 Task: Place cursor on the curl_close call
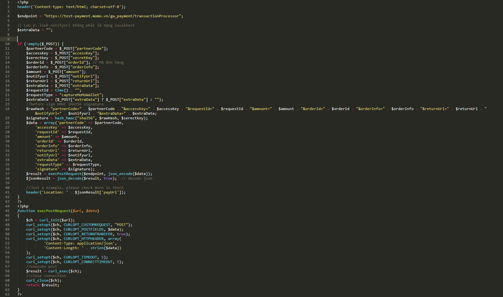click(x=38, y=281)
